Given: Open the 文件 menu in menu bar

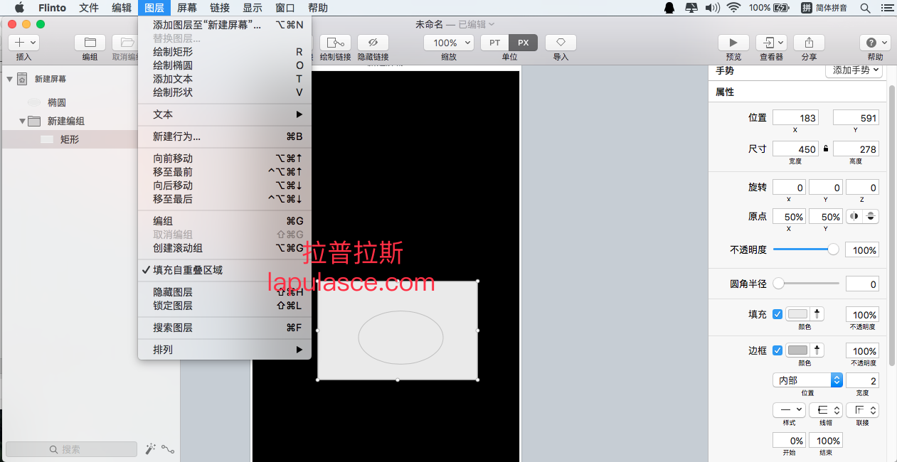Looking at the screenshot, I should [89, 8].
